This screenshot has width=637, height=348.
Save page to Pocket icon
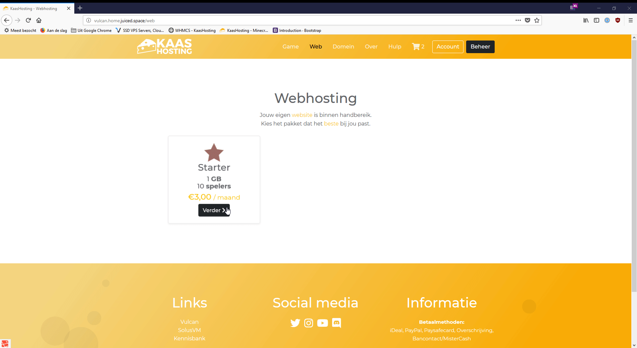pos(528,20)
